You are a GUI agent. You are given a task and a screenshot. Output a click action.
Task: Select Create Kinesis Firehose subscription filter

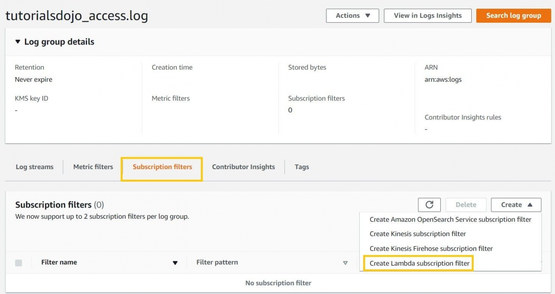(431, 249)
